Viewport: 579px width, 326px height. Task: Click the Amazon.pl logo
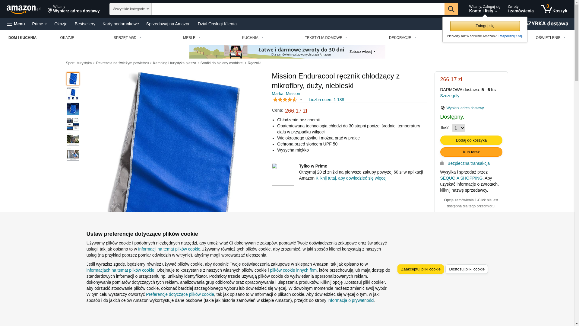(24, 9)
